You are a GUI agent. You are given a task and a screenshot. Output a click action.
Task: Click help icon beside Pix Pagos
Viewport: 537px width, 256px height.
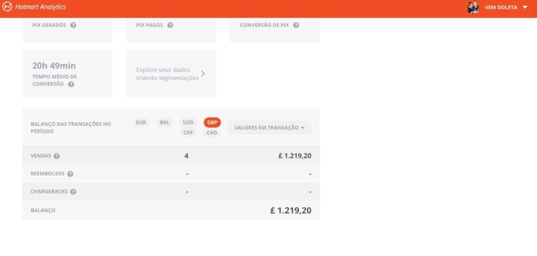click(x=170, y=25)
